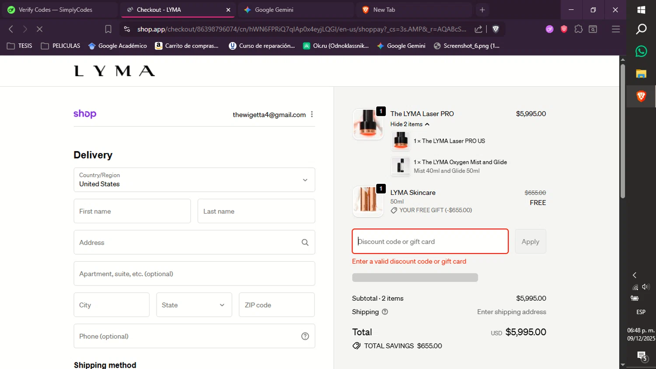Close the Checkout - LYMA tab
This screenshot has width=656, height=369.
click(x=228, y=10)
